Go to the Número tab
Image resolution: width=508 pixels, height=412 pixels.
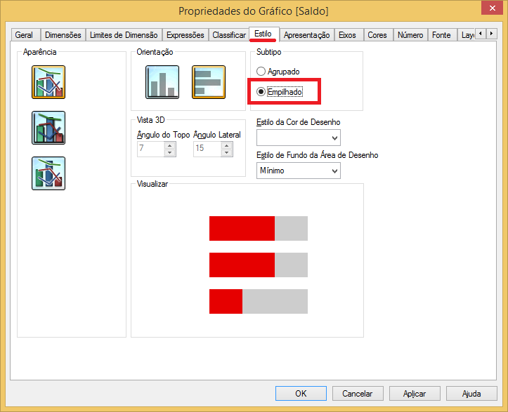[410, 35]
